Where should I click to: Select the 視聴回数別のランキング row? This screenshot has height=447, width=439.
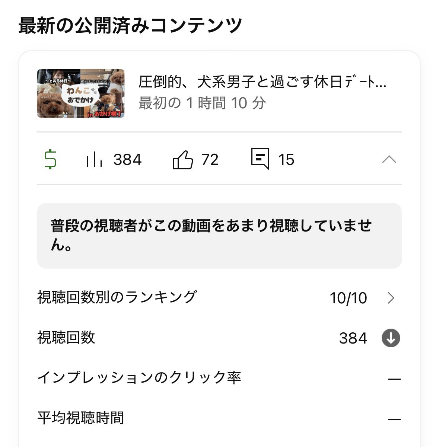point(219,298)
